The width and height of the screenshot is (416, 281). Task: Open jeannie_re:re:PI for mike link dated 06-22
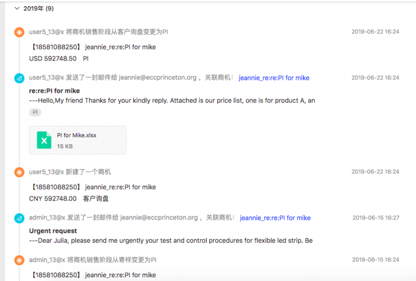[274, 78]
